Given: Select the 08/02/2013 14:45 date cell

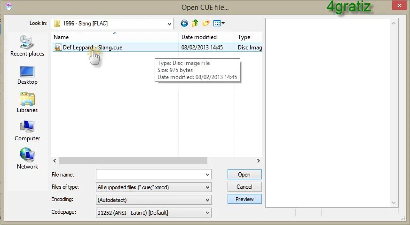Looking at the screenshot, I should click(202, 48).
